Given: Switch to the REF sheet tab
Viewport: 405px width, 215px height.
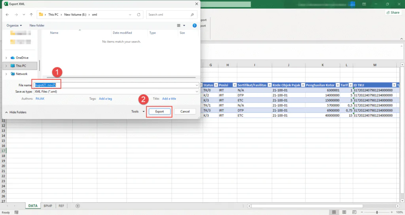Looking at the screenshot, I should pos(61,206).
